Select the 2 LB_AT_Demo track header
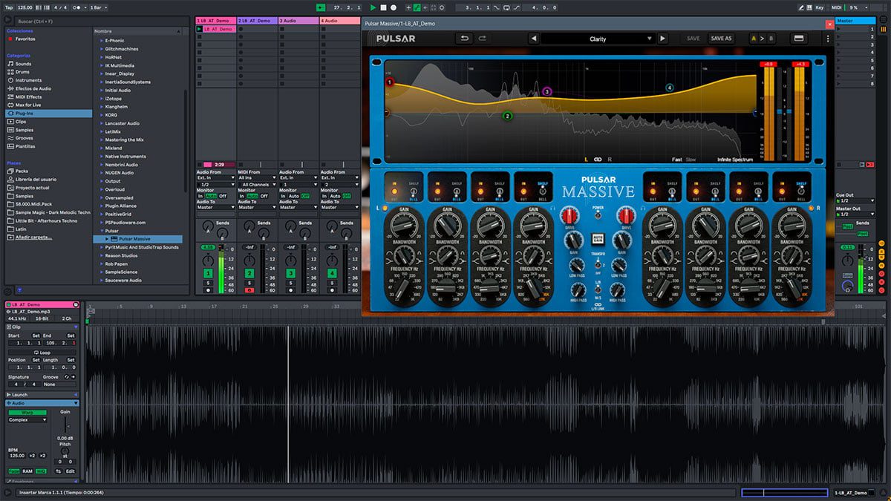The width and height of the screenshot is (891, 501). 256,20
